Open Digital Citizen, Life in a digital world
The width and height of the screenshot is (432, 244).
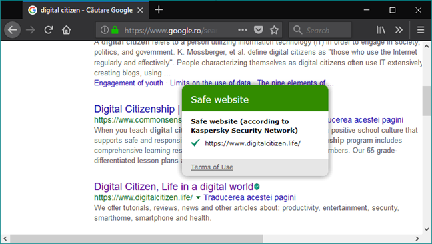tap(173, 187)
